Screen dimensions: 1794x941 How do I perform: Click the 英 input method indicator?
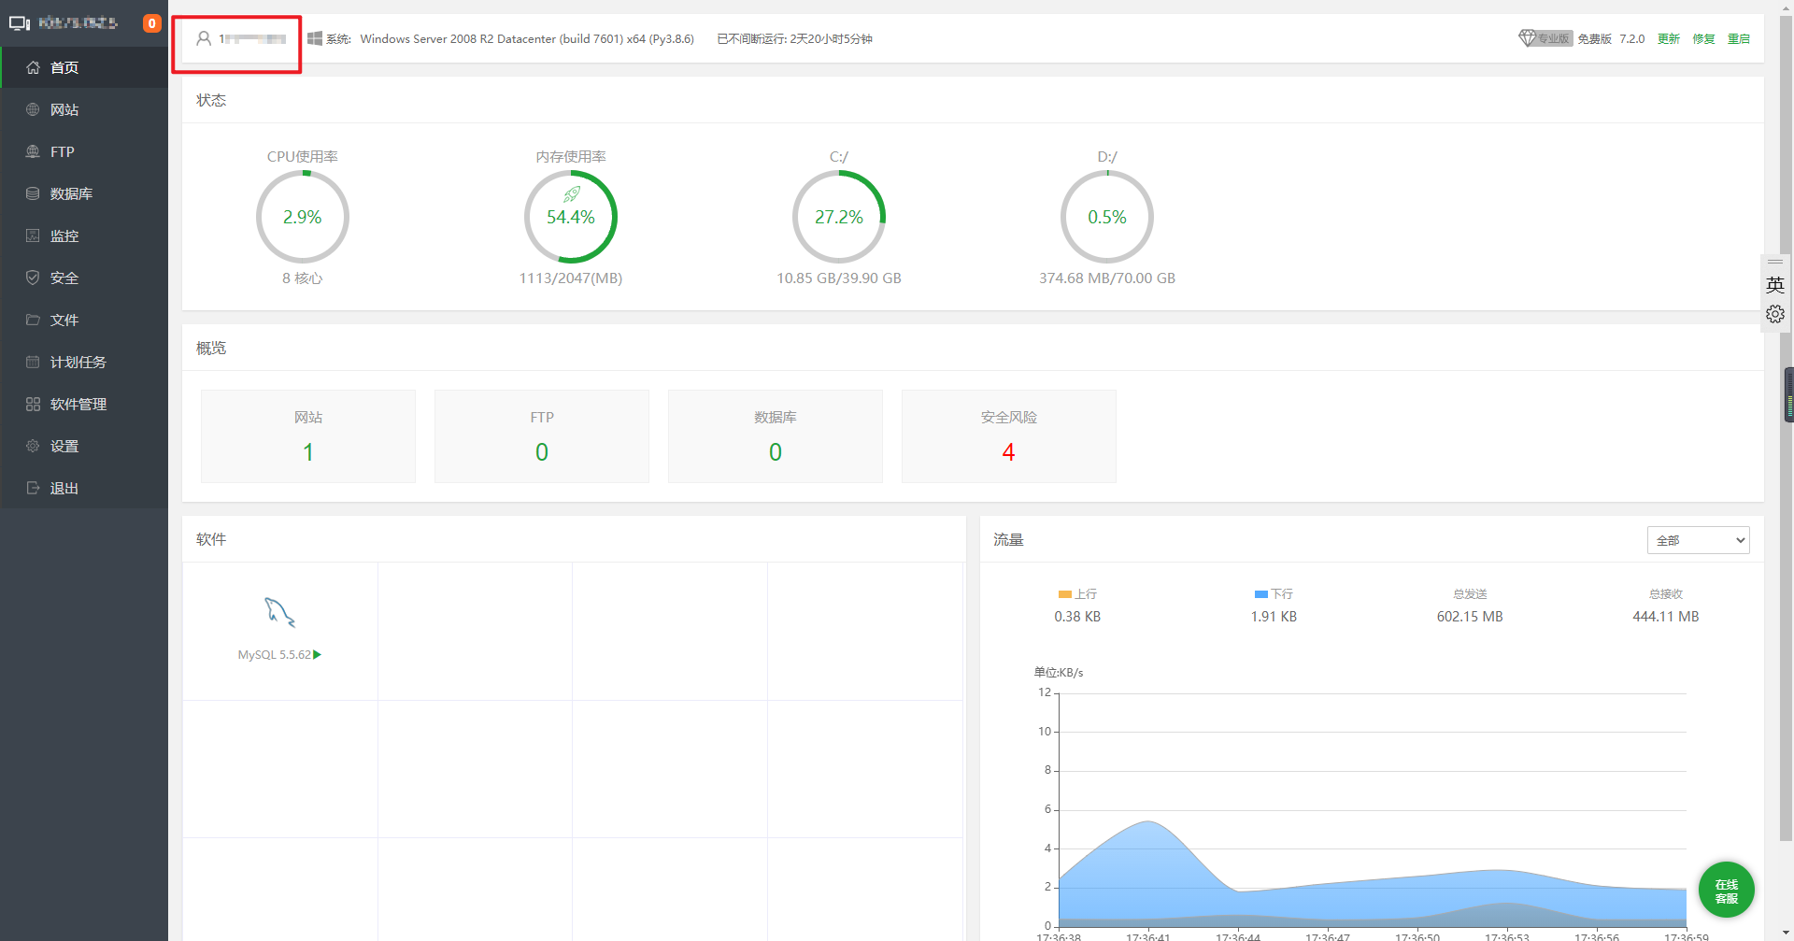click(1775, 285)
